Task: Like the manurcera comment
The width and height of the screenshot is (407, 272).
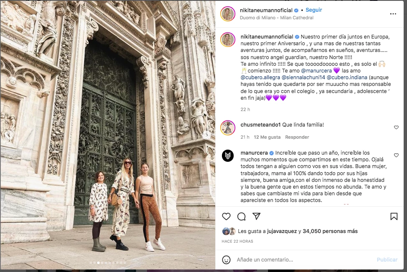Action: tap(396, 155)
